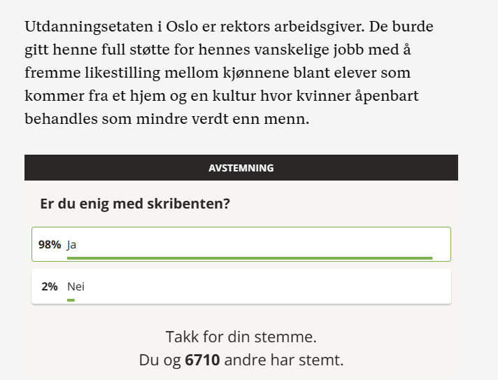The width and height of the screenshot is (498, 380).
Task: Click the dark AVSTEMNING header bar
Action: [241, 168]
